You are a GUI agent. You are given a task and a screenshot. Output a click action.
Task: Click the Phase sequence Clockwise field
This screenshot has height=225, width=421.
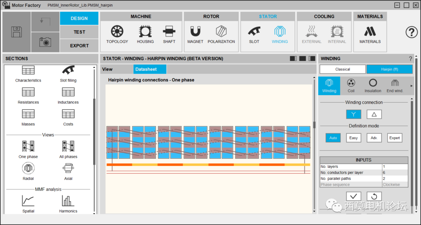(x=394, y=185)
